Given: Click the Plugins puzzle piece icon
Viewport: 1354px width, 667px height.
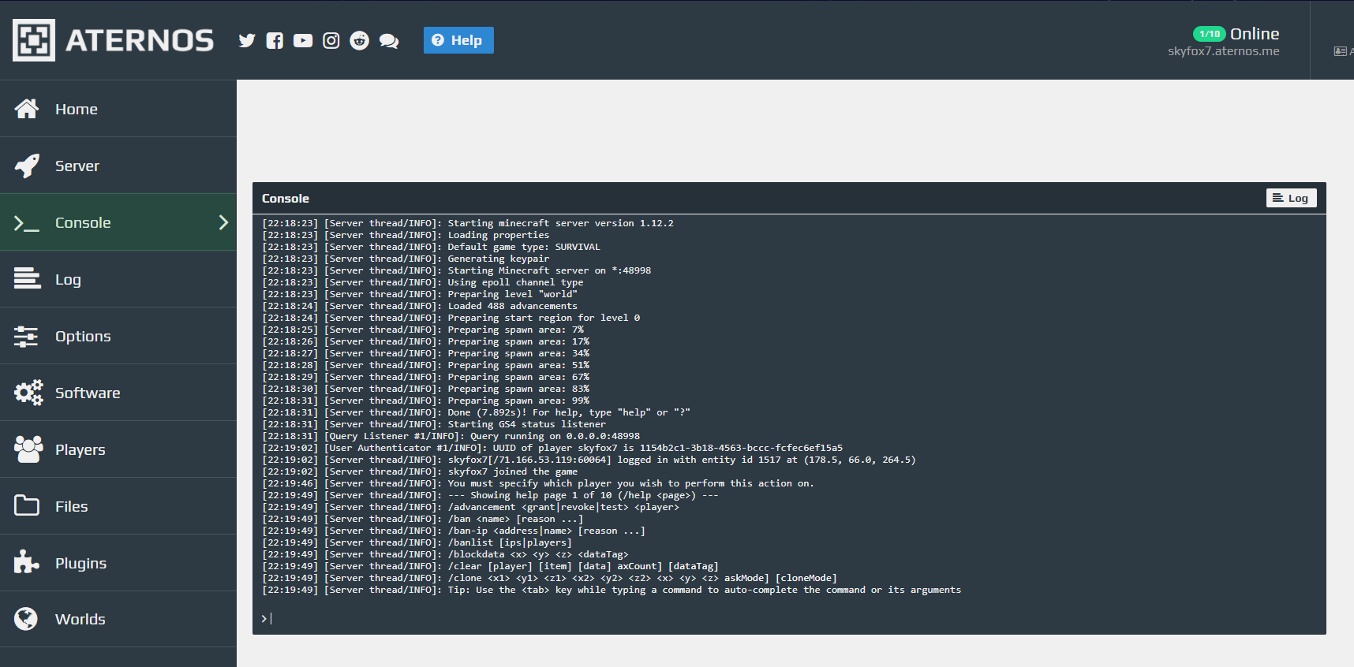Looking at the screenshot, I should point(26,562).
